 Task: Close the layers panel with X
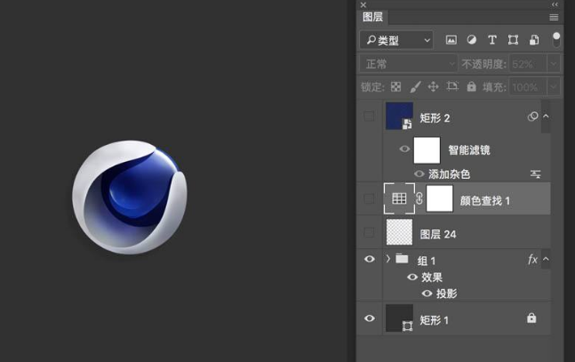click(x=363, y=4)
